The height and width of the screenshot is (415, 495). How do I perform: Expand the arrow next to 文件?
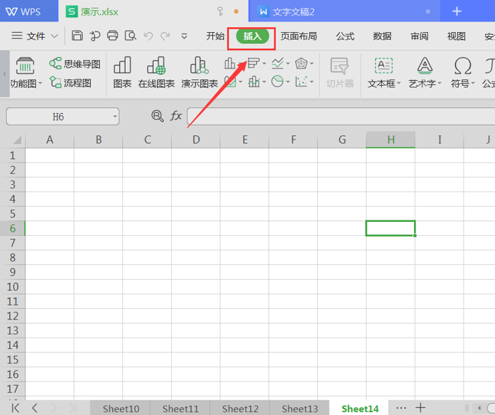[54, 36]
